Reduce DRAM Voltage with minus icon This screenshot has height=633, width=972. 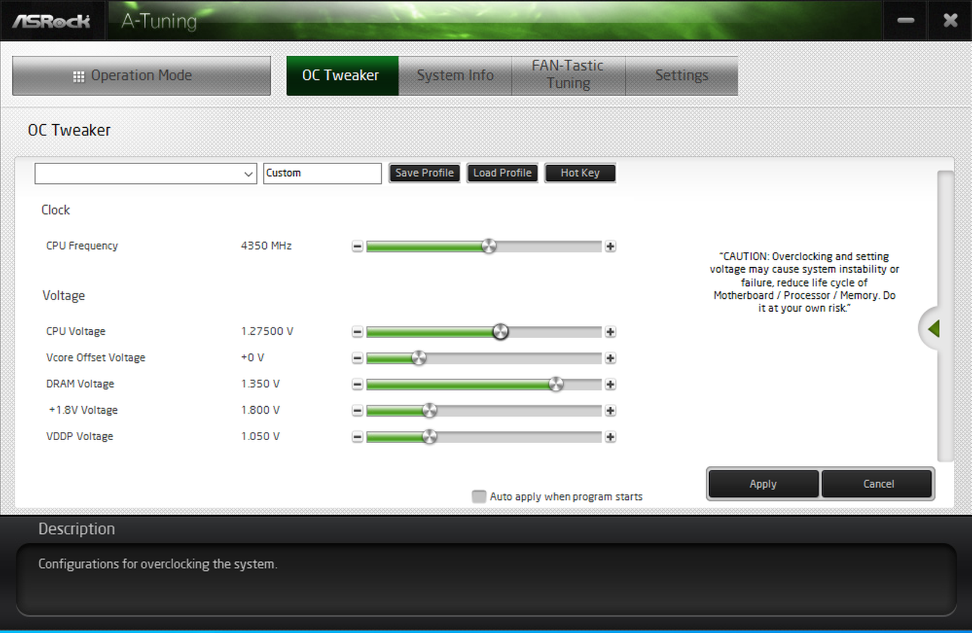[357, 384]
